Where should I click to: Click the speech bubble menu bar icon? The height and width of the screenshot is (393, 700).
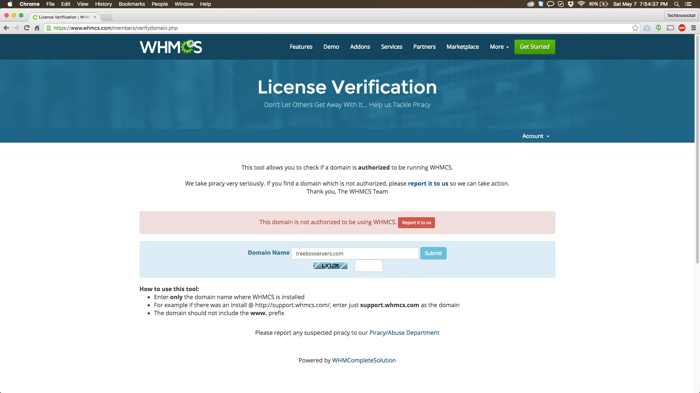[551, 4]
